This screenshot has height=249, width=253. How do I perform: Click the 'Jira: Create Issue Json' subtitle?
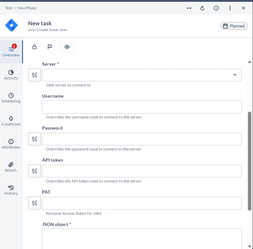click(47, 30)
